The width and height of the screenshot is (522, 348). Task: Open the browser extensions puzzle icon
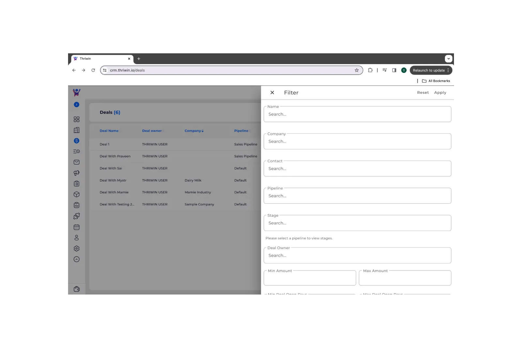click(x=370, y=71)
